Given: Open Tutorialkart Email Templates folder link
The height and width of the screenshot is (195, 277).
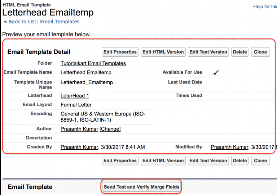Looking at the screenshot, I should (x=93, y=63).
